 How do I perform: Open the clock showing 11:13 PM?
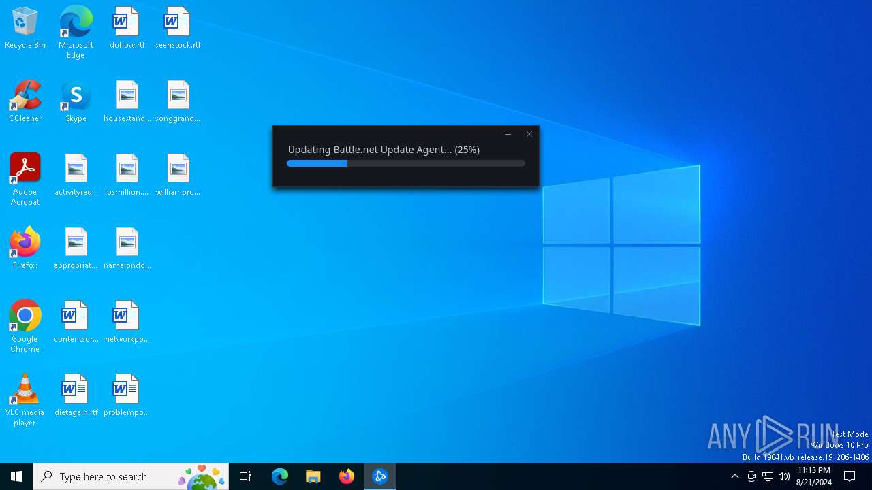813,476
